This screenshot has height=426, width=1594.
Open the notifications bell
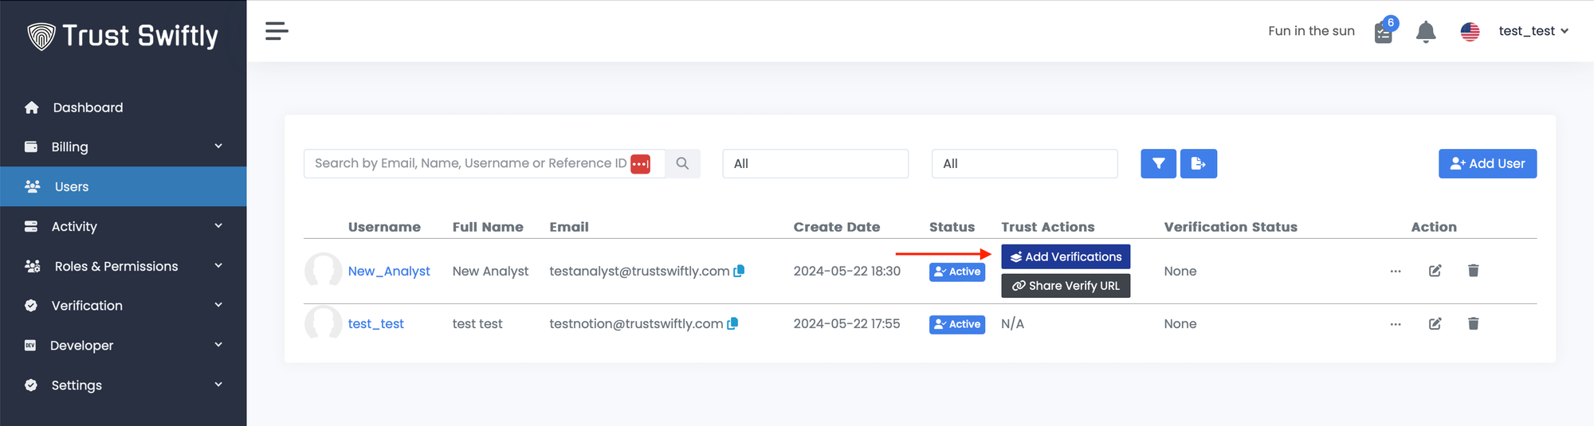[1425, 32]
